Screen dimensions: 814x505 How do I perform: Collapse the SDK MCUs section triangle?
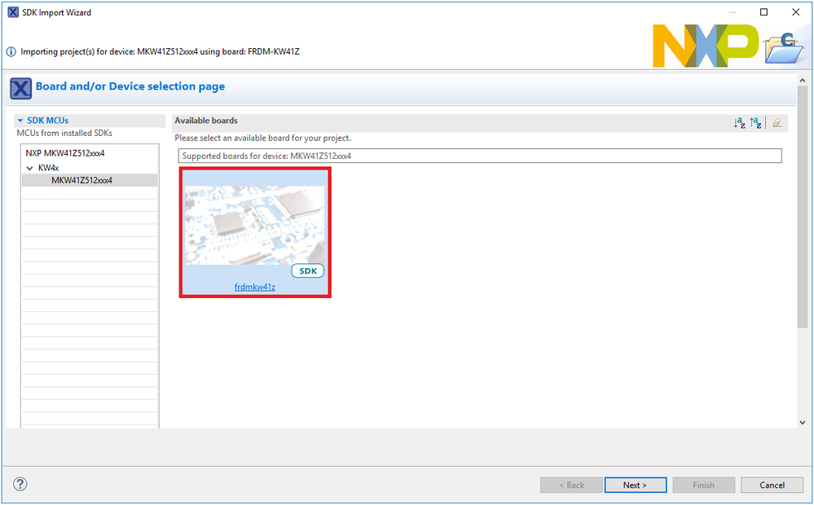click(20, 121)
